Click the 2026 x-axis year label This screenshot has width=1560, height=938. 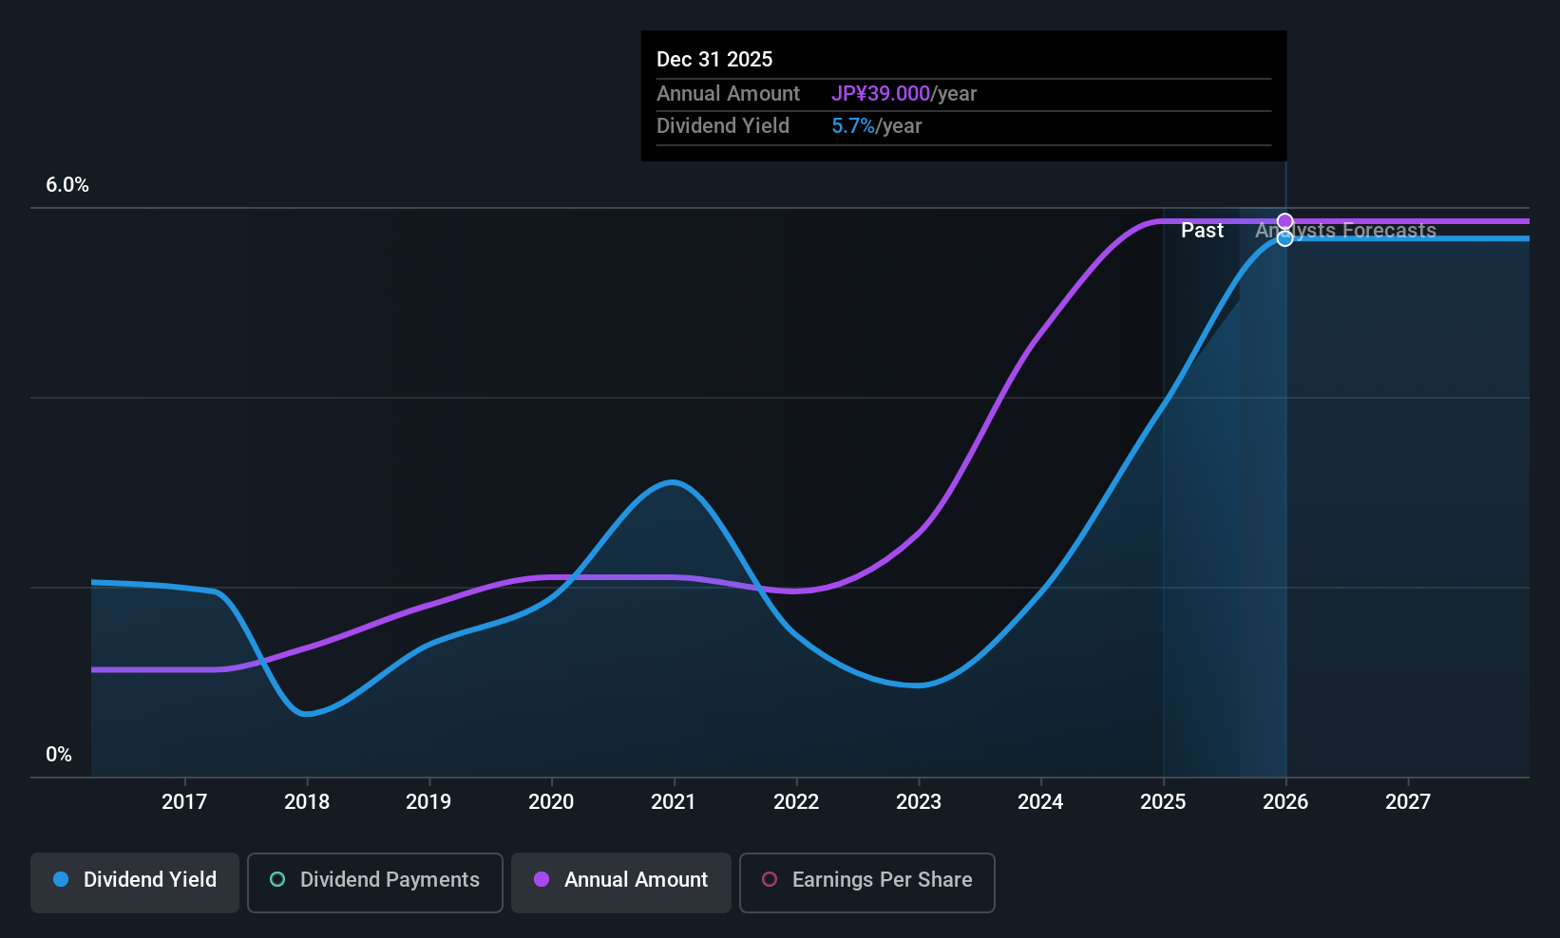1284,802
